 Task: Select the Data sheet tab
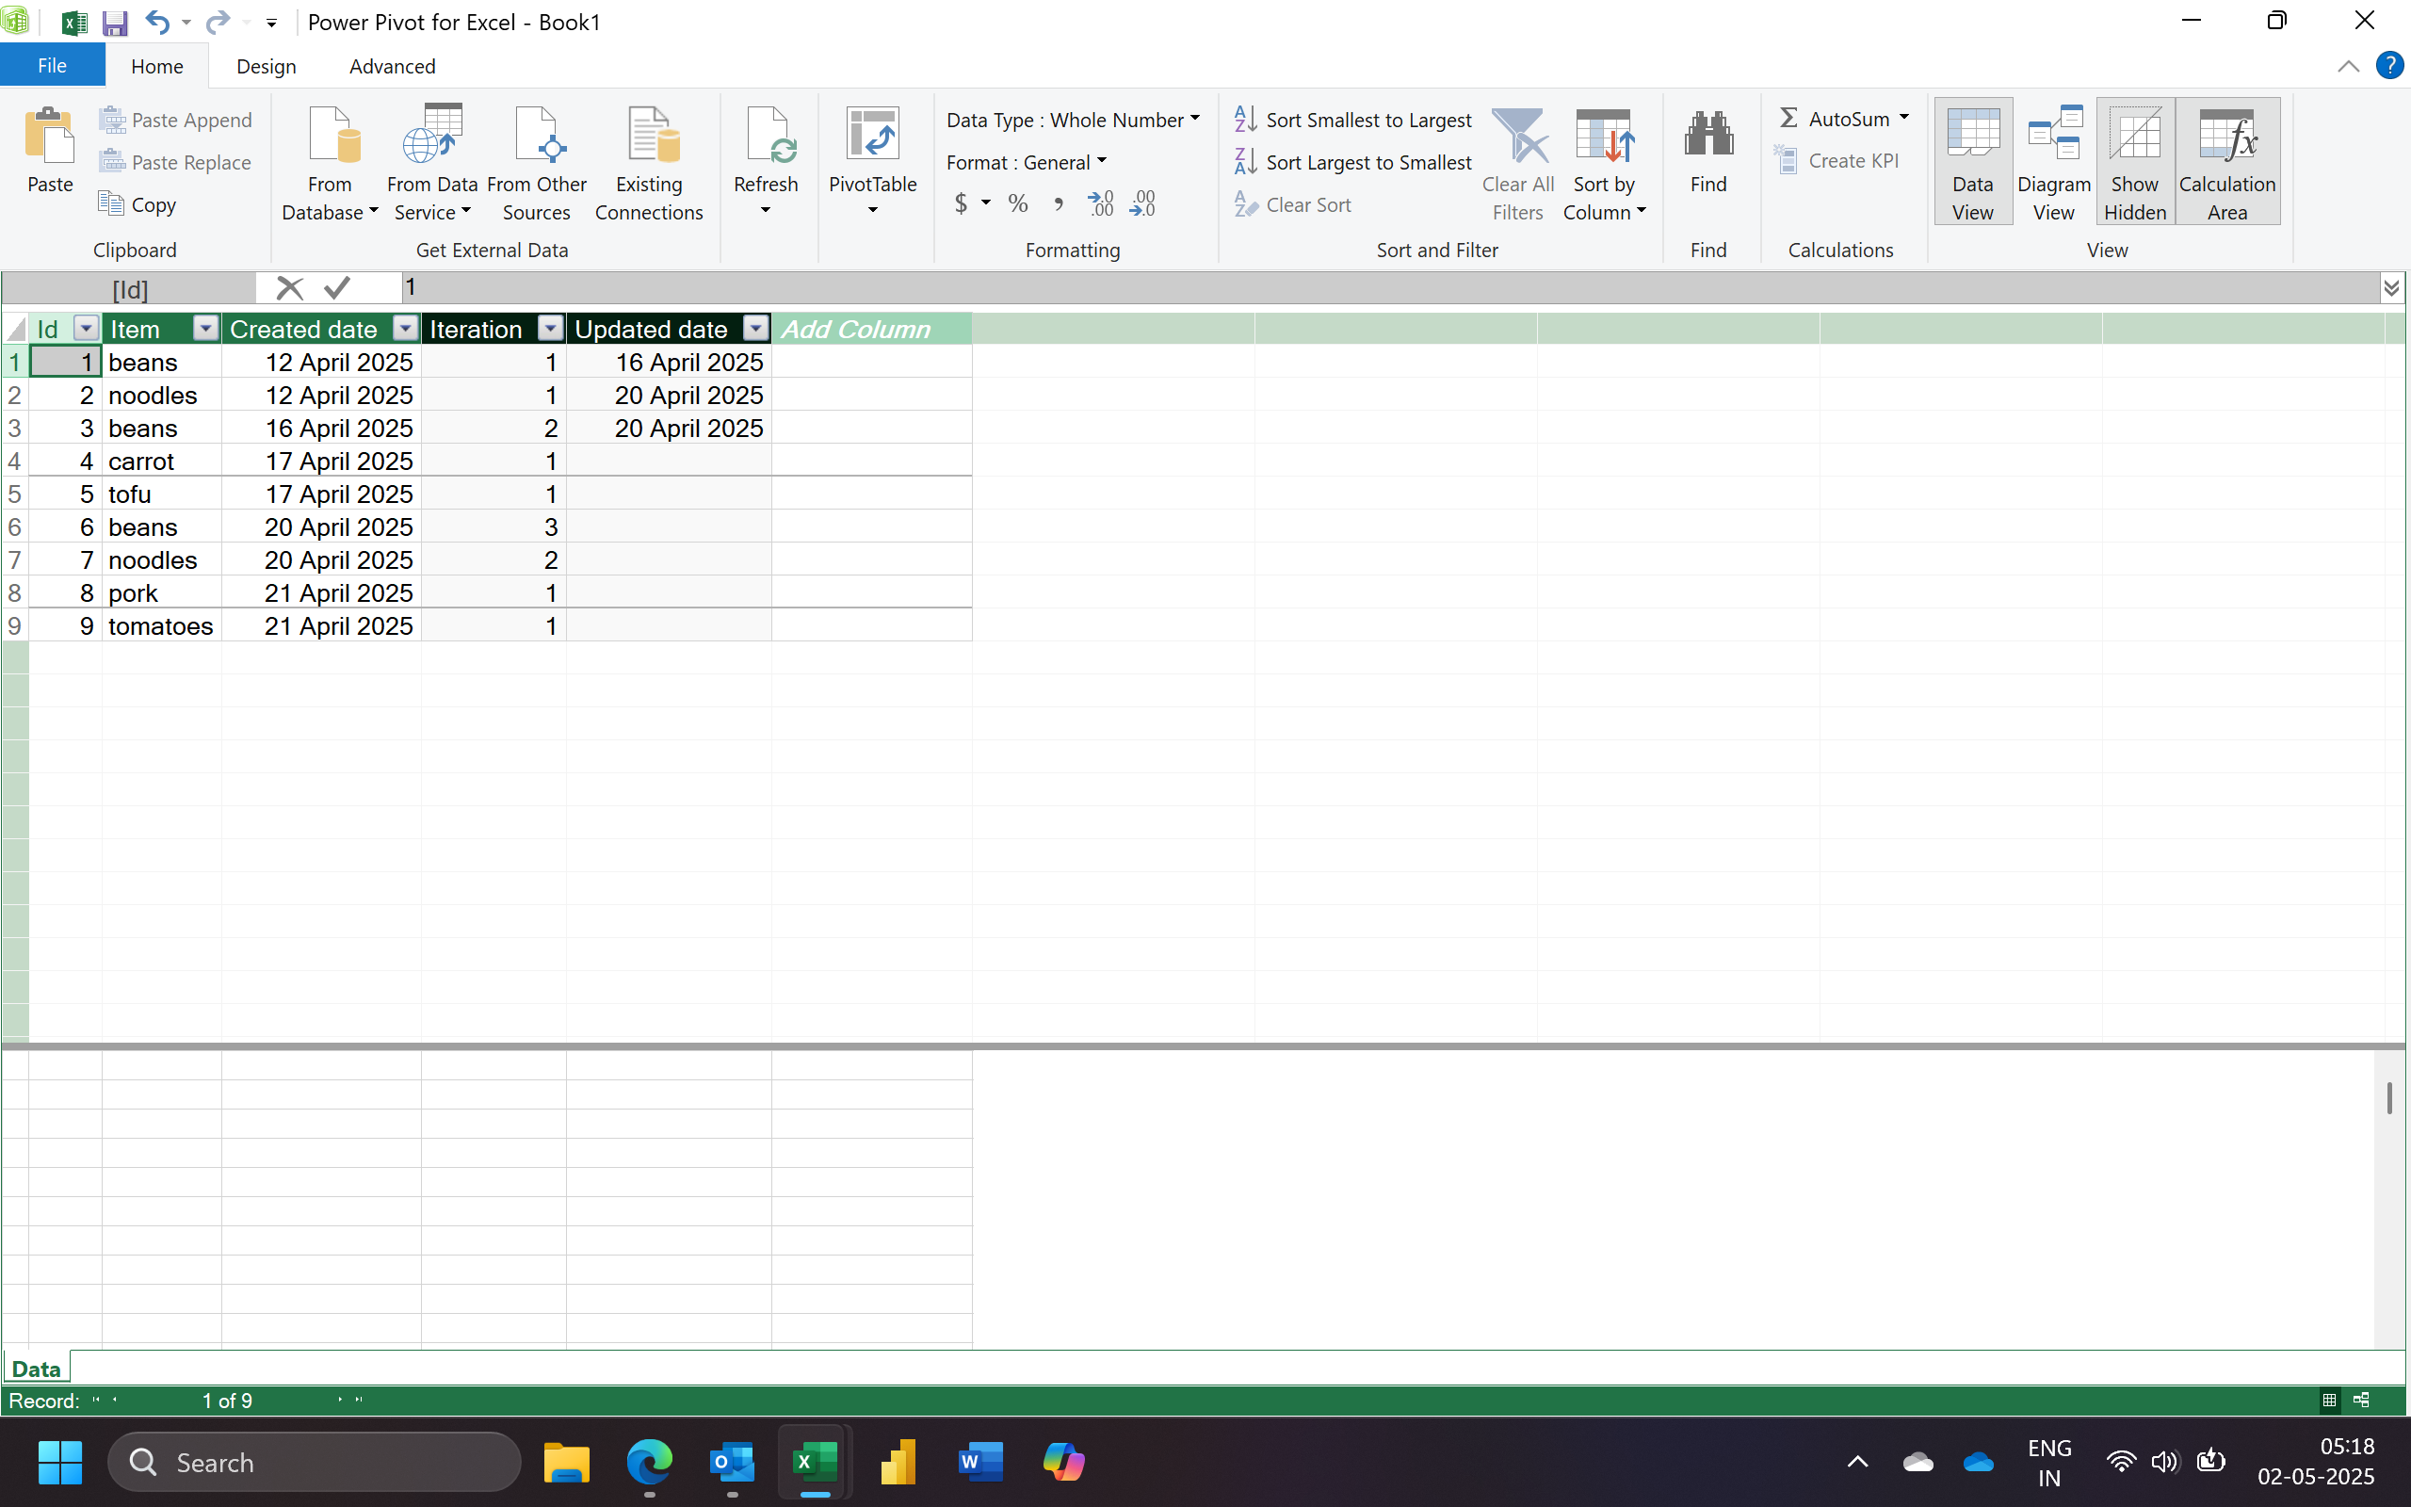(36, 1369)
